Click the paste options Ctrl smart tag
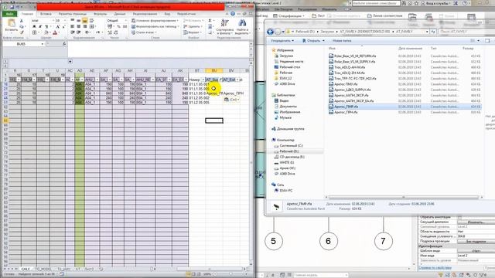This screenshot has width=495, height=278. pos(232,100)
